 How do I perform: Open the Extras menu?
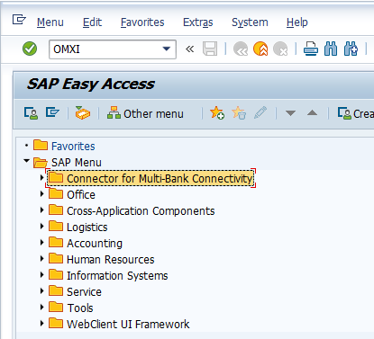click(x=198, y=22)
